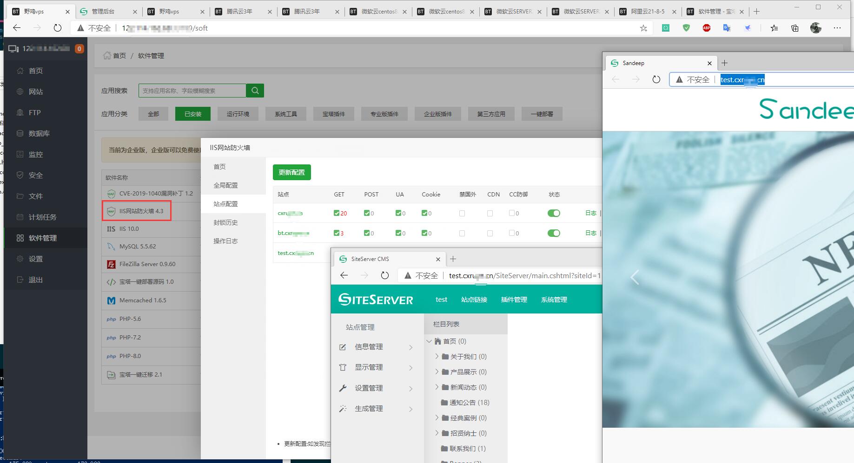854x463 pixels.
Task: Click the website globe icon in sidebar
Action: click(20, 91)
